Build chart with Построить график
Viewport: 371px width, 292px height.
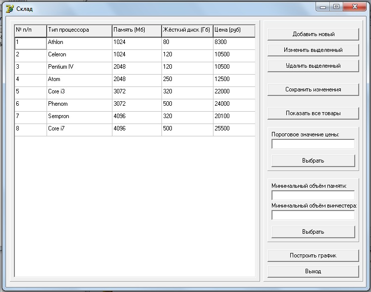point(313,255)
